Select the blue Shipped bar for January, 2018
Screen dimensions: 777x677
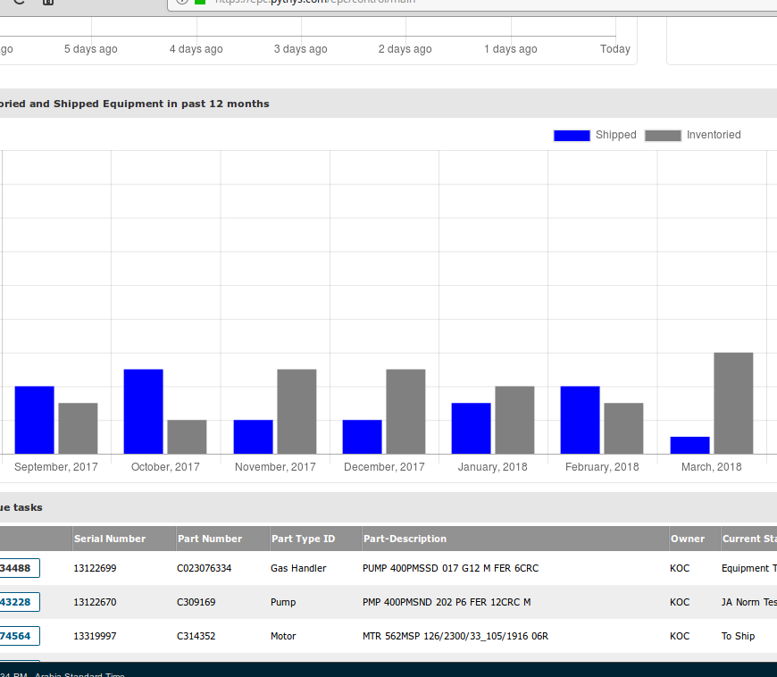pos(471,428)
